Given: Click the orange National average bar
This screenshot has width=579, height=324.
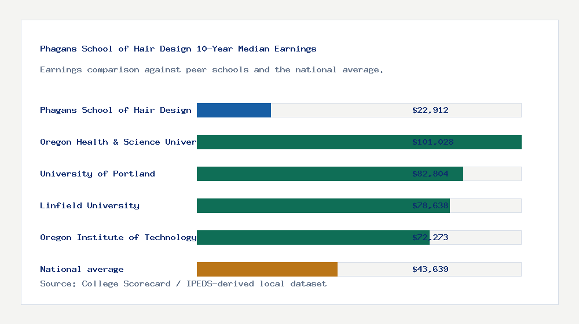Looking at the screenshot, I should pyautogui.click(x=267, y=270).
